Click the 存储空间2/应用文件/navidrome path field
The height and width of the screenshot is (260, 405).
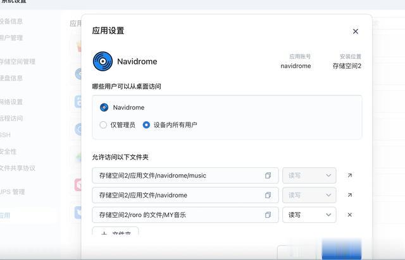click(185, 195)
